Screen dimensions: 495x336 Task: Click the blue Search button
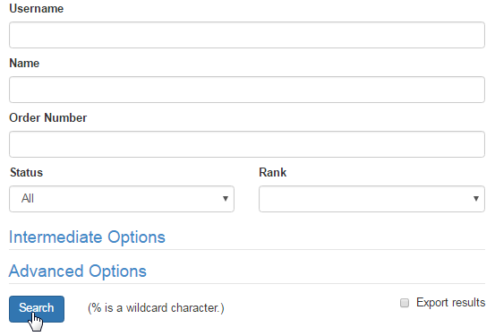point(37,309)
